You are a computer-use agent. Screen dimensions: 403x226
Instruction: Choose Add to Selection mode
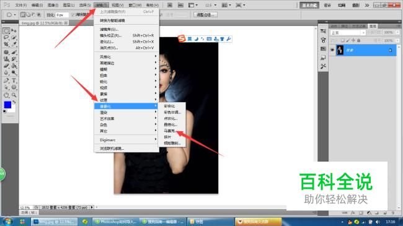(x=29, y=15)
